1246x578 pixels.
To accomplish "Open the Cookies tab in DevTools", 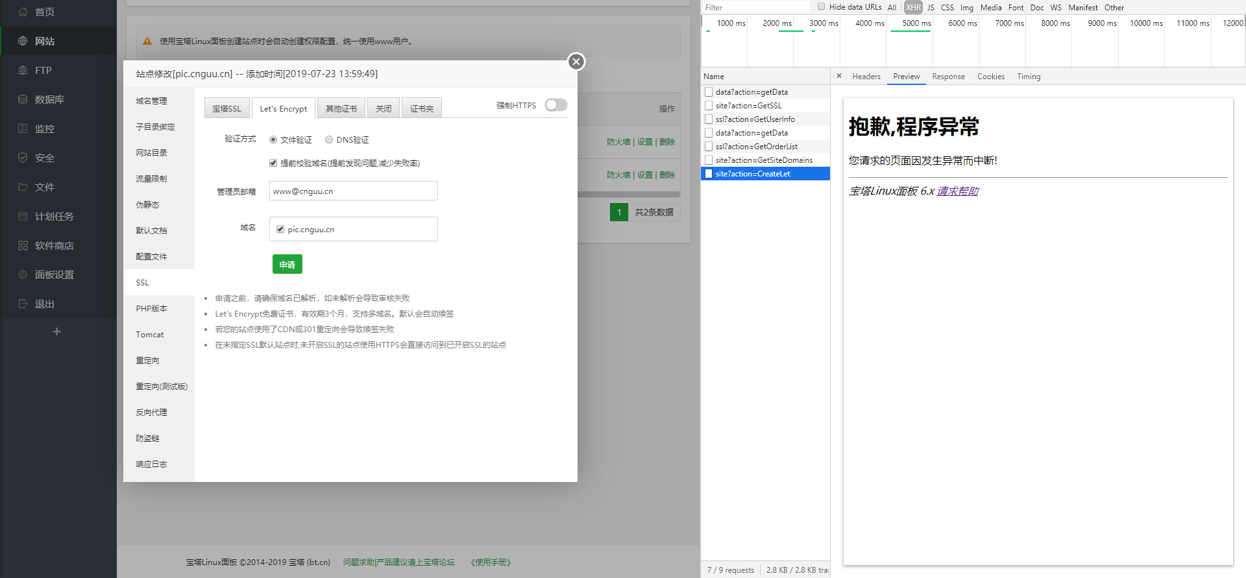I will pyautogui.click(x=991, y=77).
